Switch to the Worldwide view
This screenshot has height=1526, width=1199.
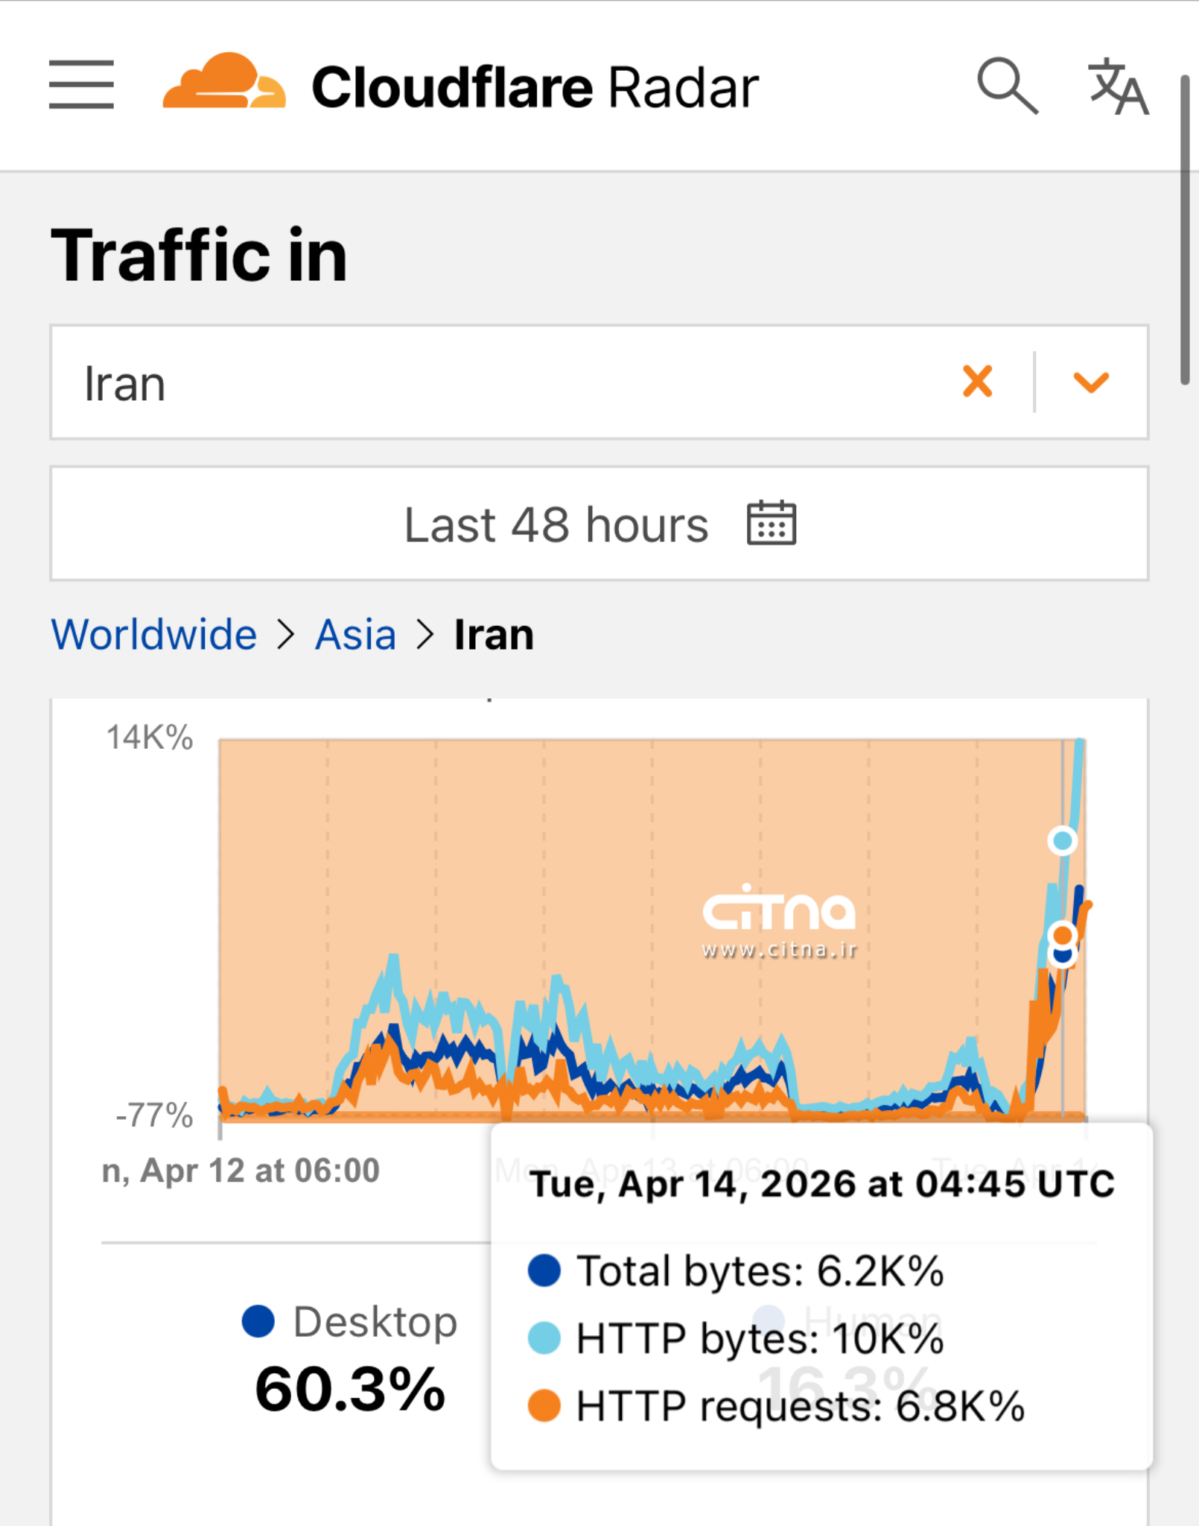tap(153, 634)
